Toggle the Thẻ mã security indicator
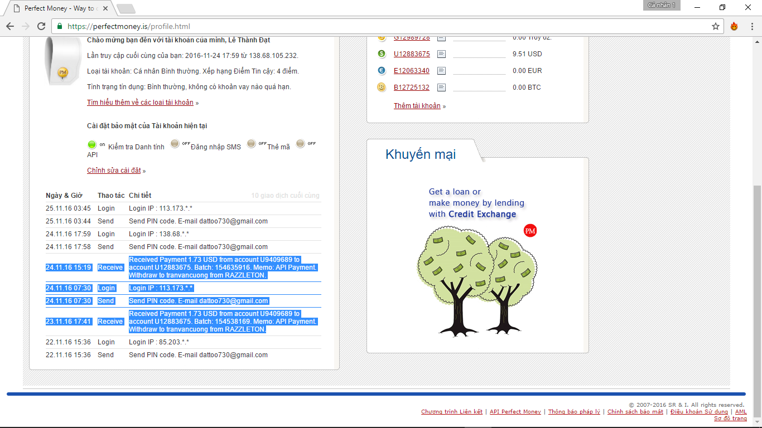The height and width of the screenshot is (428, 762). [x=251, y=144]
